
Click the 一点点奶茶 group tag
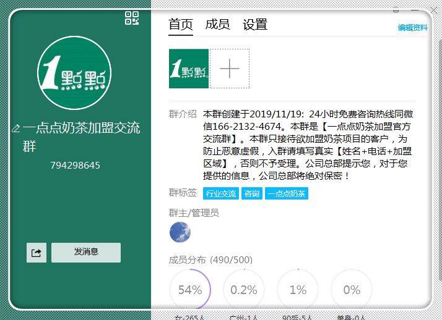click(x=287, y=193)
